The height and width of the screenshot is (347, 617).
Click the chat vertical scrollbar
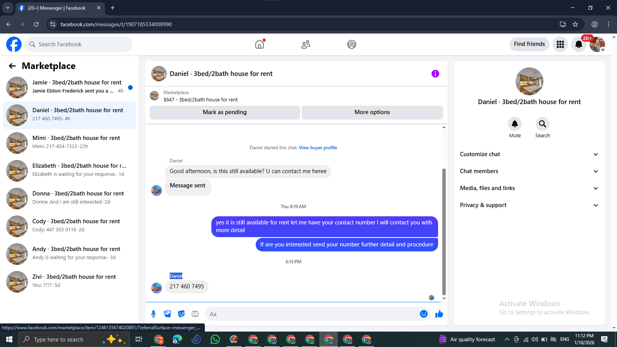coord(444,231)
